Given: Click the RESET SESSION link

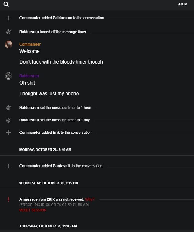Looking at the screenshot, I should (x=33, y=210).
